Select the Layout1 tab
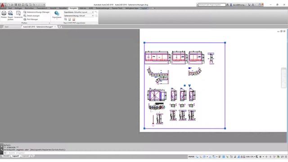The height and width of the screenshot is (162, 288). [x=16, y=156]
